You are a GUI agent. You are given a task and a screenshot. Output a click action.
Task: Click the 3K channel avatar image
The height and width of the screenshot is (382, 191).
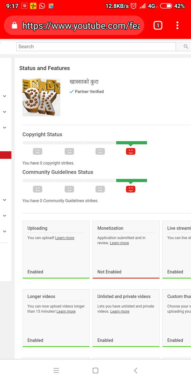[41, 97]
